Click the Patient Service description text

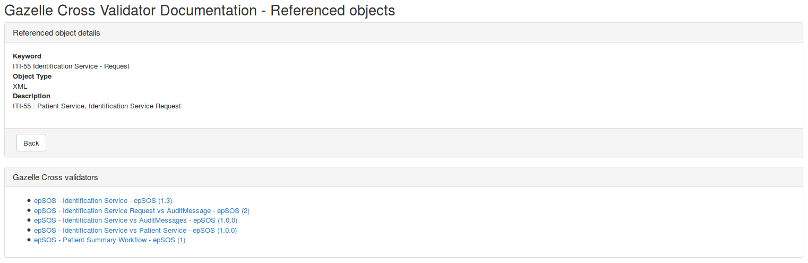coord(97,106)
